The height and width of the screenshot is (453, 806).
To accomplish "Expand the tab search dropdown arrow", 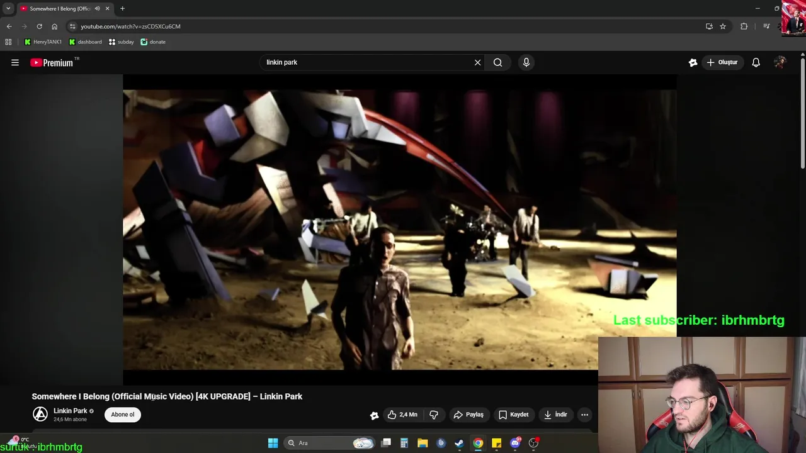I will coord(8,9).
